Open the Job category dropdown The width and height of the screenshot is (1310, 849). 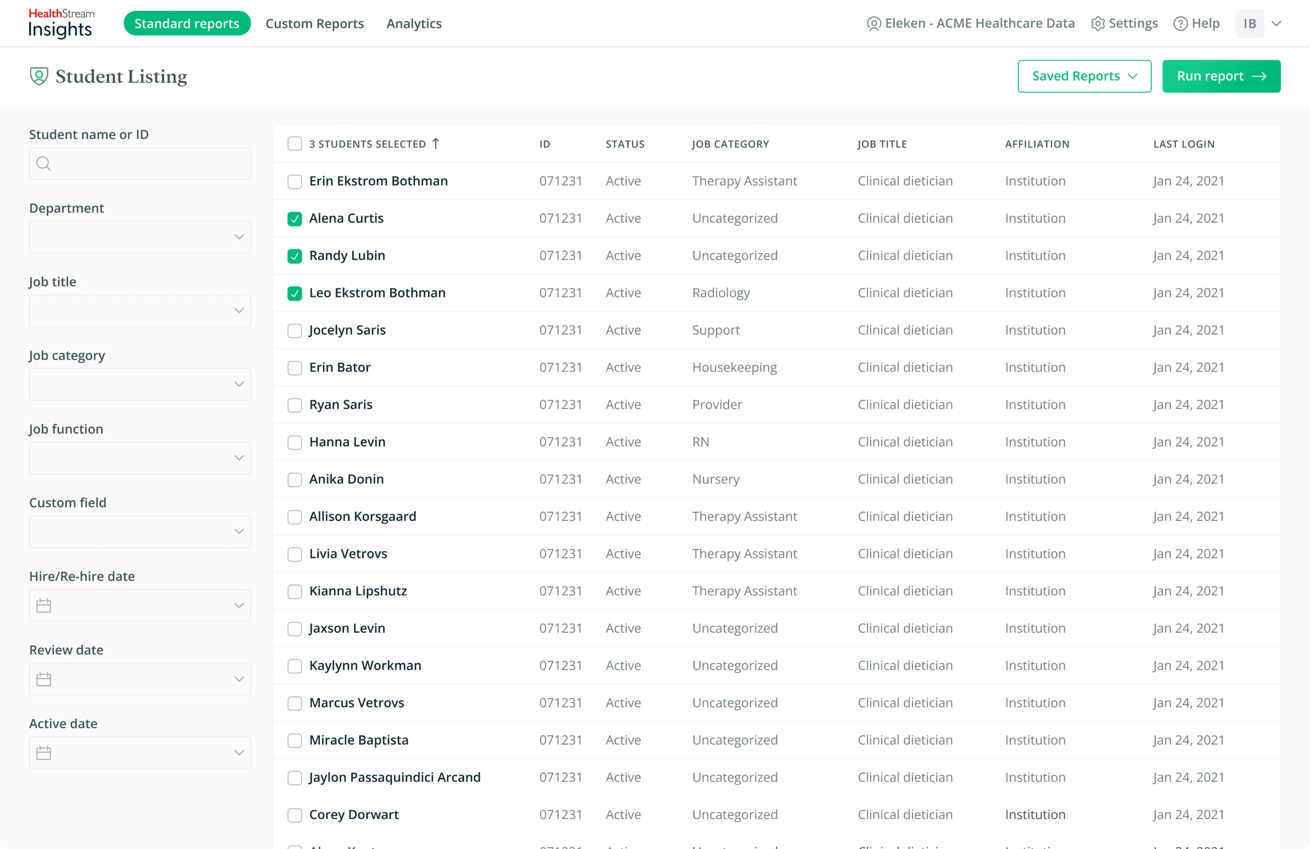pyautogui.click(x=139, y=384)
